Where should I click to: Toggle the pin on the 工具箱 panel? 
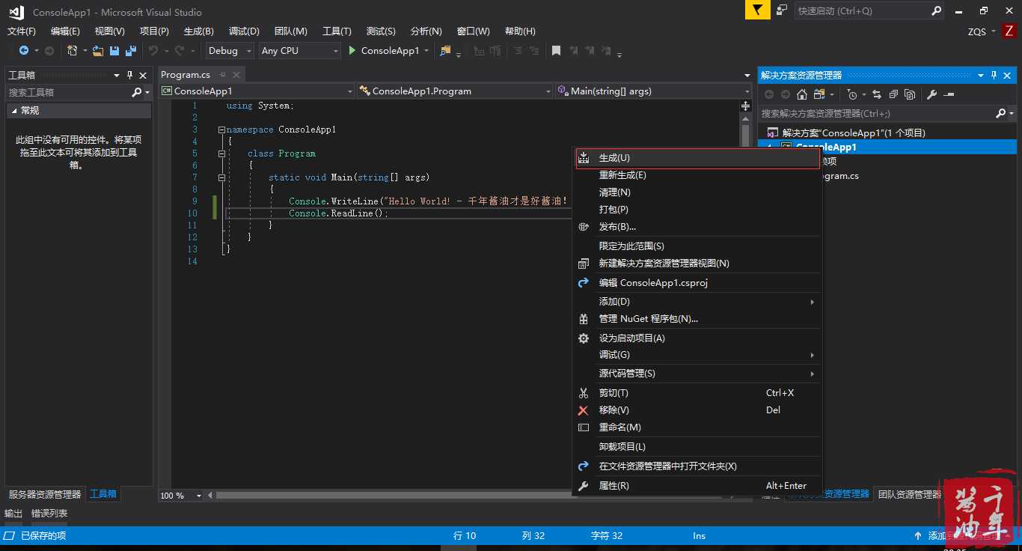129,75
